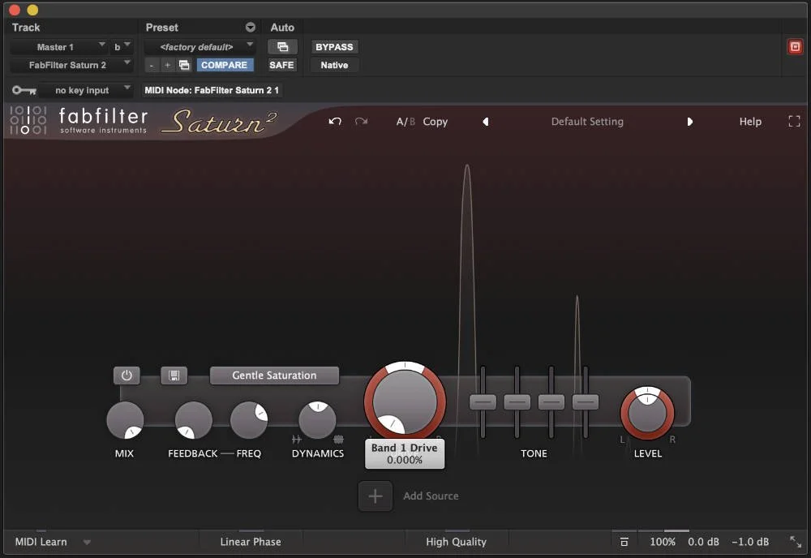Click the fourth TONE slider handle

(585, 401)
